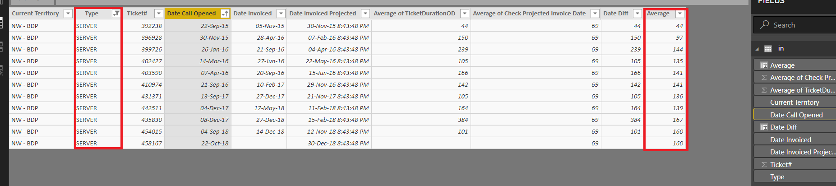Viewport: 836px width, 186px height.
Task: Click sigma icon beside Average of Check Pr...
Action: (x=764, y=78)
